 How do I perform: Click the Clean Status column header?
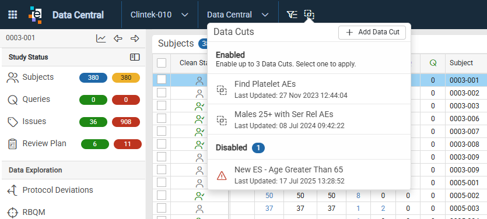pyautogui.click(x=194, y=63)
